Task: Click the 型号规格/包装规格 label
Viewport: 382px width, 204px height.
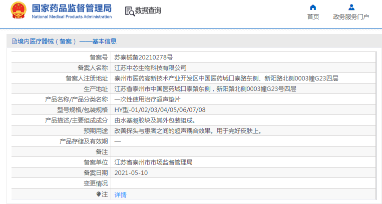Action: (x=82, y=110)
